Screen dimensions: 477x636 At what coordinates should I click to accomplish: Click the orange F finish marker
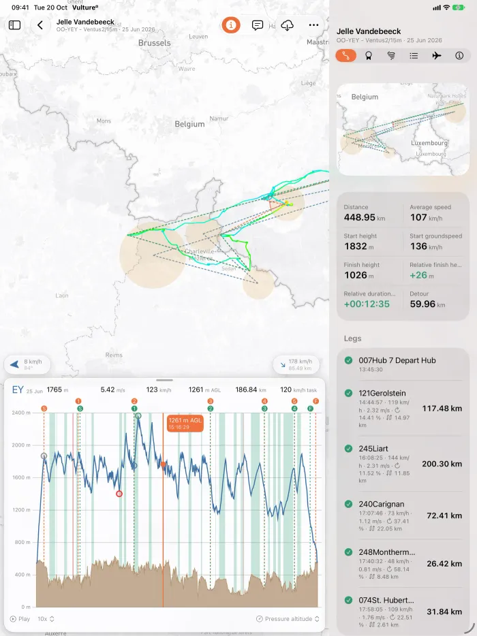(316, 401)
